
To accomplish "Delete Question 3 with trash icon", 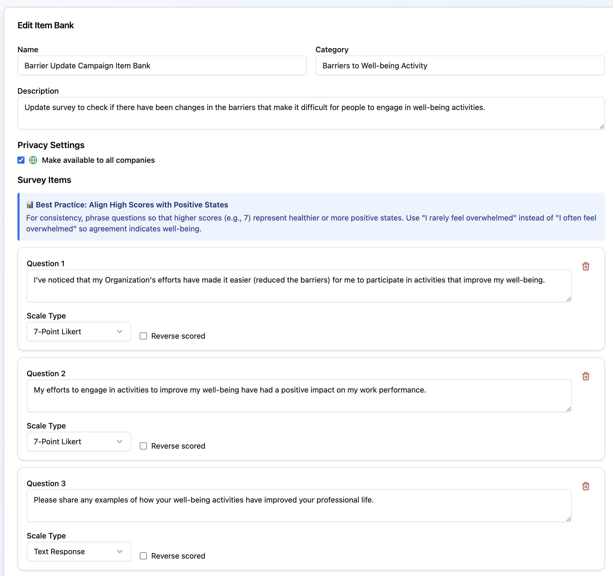I will click(585, 486).
